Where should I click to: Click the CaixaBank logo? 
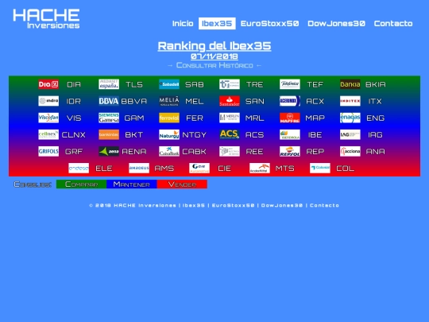point(169,151)
